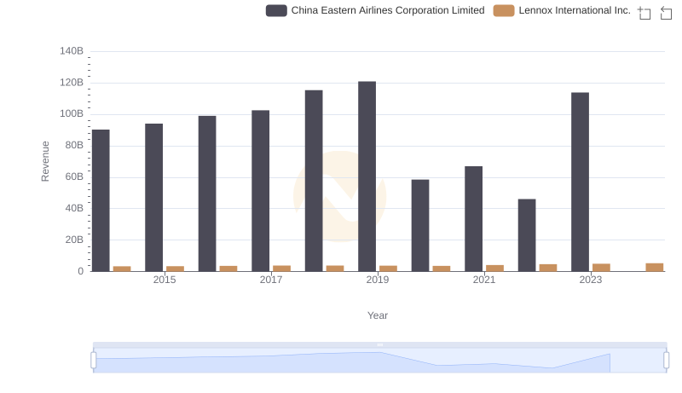Select left handle of the zoom slider
682x393 pixels.
pos(94,361)
